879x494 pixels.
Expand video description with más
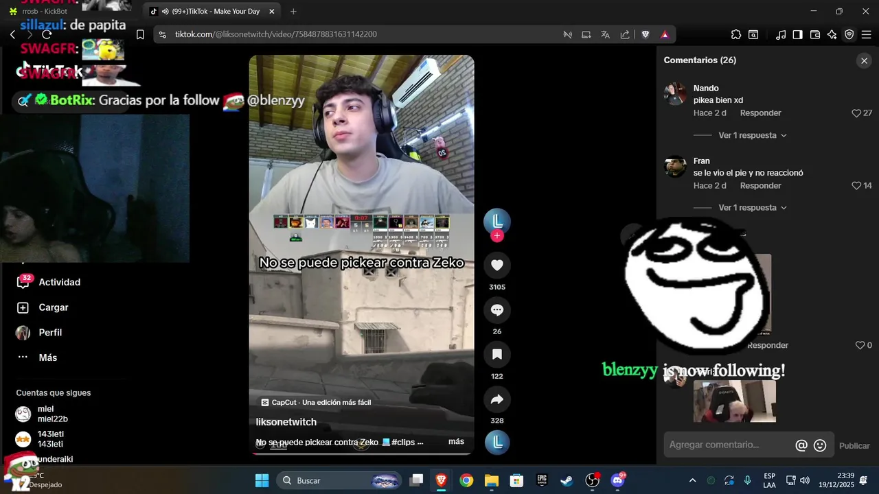pos(456,442)
